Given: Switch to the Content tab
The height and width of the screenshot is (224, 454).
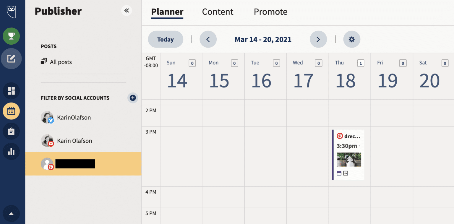Looking at the screenshot, I should tap(218, 12).
